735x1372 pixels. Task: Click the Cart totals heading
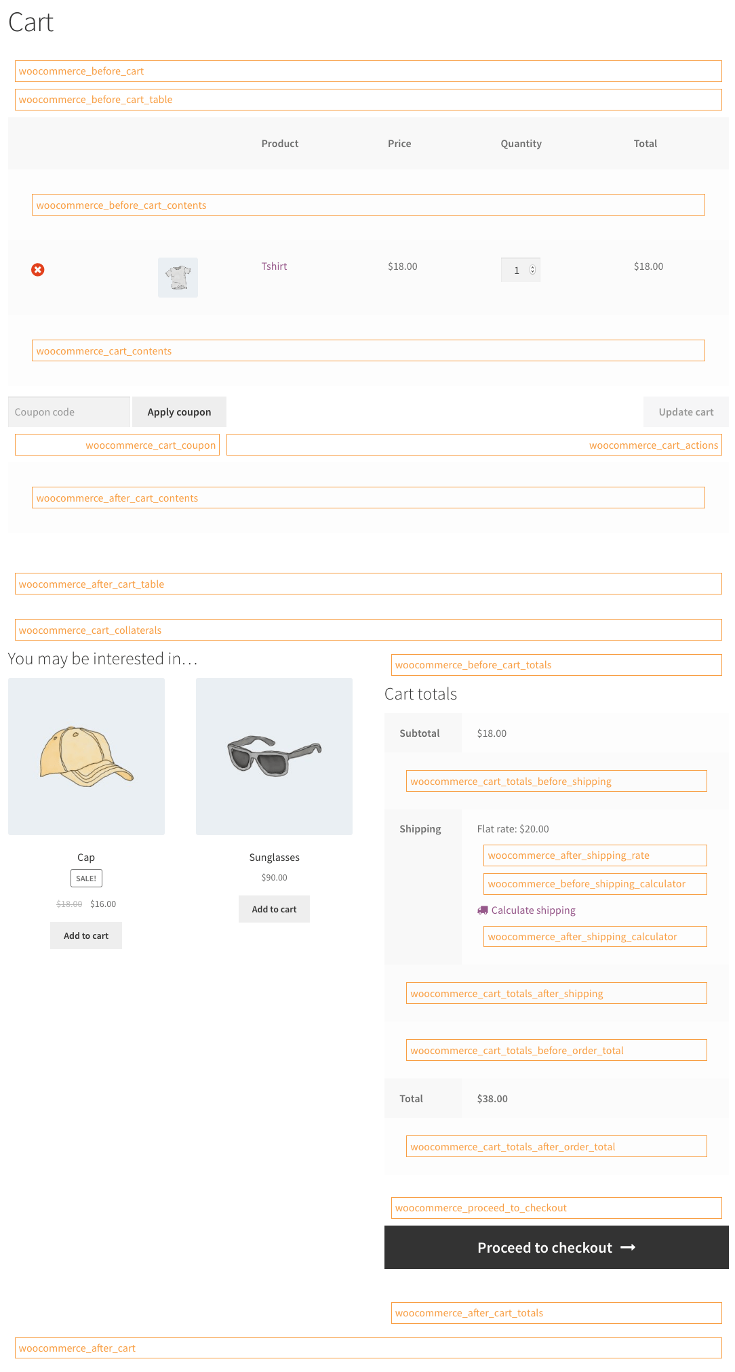420,694
